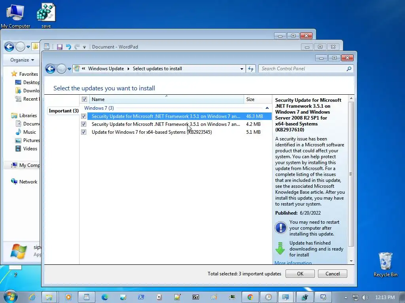The width and height of the screenshot is (405, 303).
Task: Open PowerShell from the taskbar
Action: pos(141,297)
